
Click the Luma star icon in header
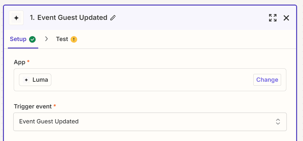click(x=16, y=18)
